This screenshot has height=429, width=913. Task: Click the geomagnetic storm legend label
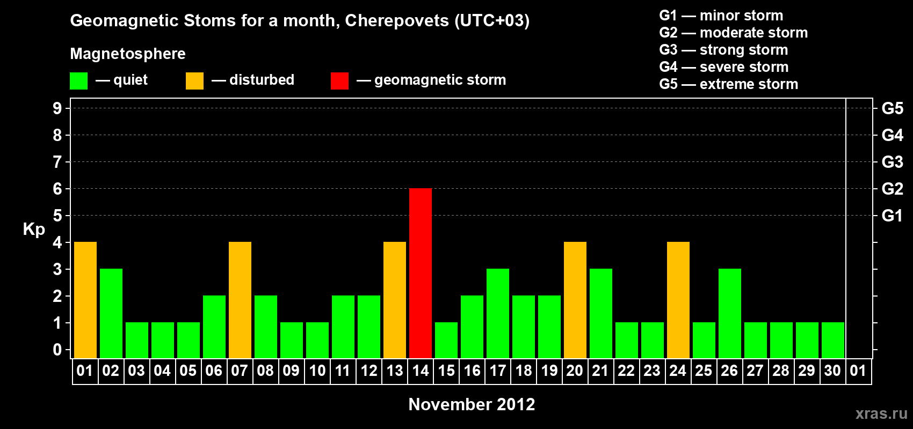pyautogui.click(x=440, y=80)
